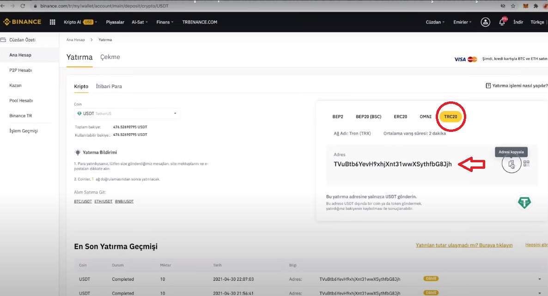Click 'Ortalama varış süresi: 2 dakika' text
Viewport: 548px width, 296px height.
[x=414, y=134]
